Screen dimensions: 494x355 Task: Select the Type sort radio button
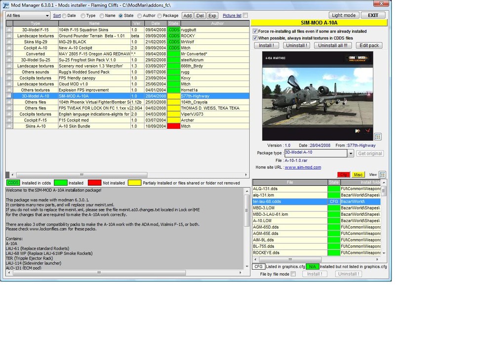point(83,16)
